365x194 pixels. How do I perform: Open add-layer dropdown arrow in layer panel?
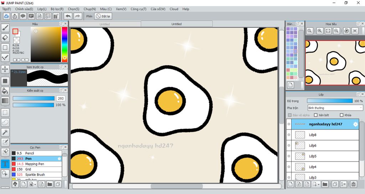pyautogui.click(x=318, y=184)
